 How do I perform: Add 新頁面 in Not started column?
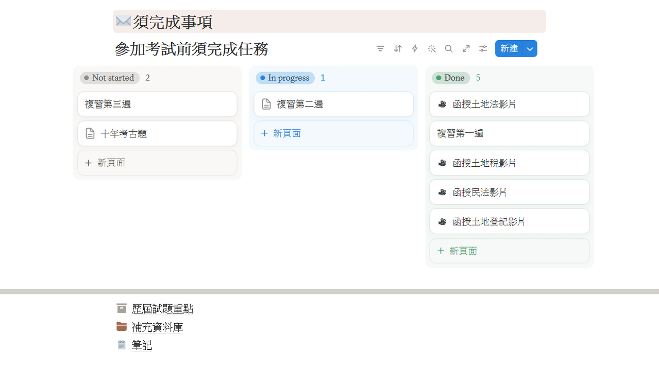click(x=157, y=163)
